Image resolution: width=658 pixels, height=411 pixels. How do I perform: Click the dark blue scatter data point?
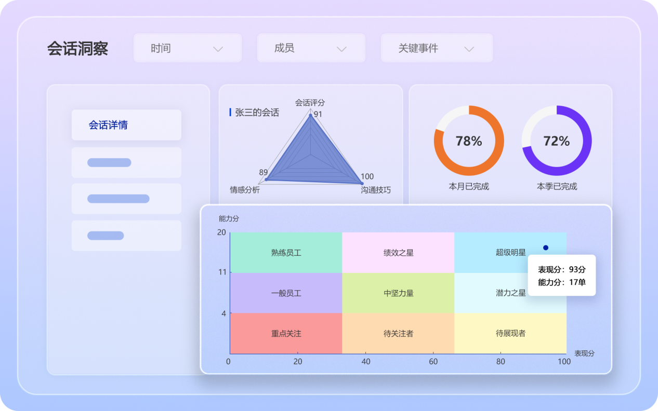click(546, 248)
